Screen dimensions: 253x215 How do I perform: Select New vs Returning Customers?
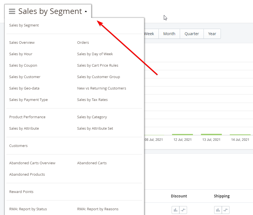click(x=101, y=88)
